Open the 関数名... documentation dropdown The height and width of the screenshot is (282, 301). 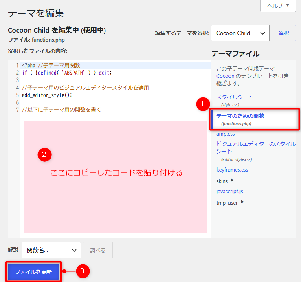coord(51,250)
